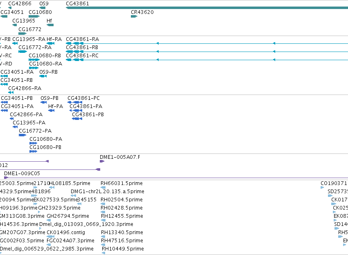This screenshot has width=348, height=255.
Task: Select protein CG43861-PA
Action: pyautogui.click(x=76, y=111)
